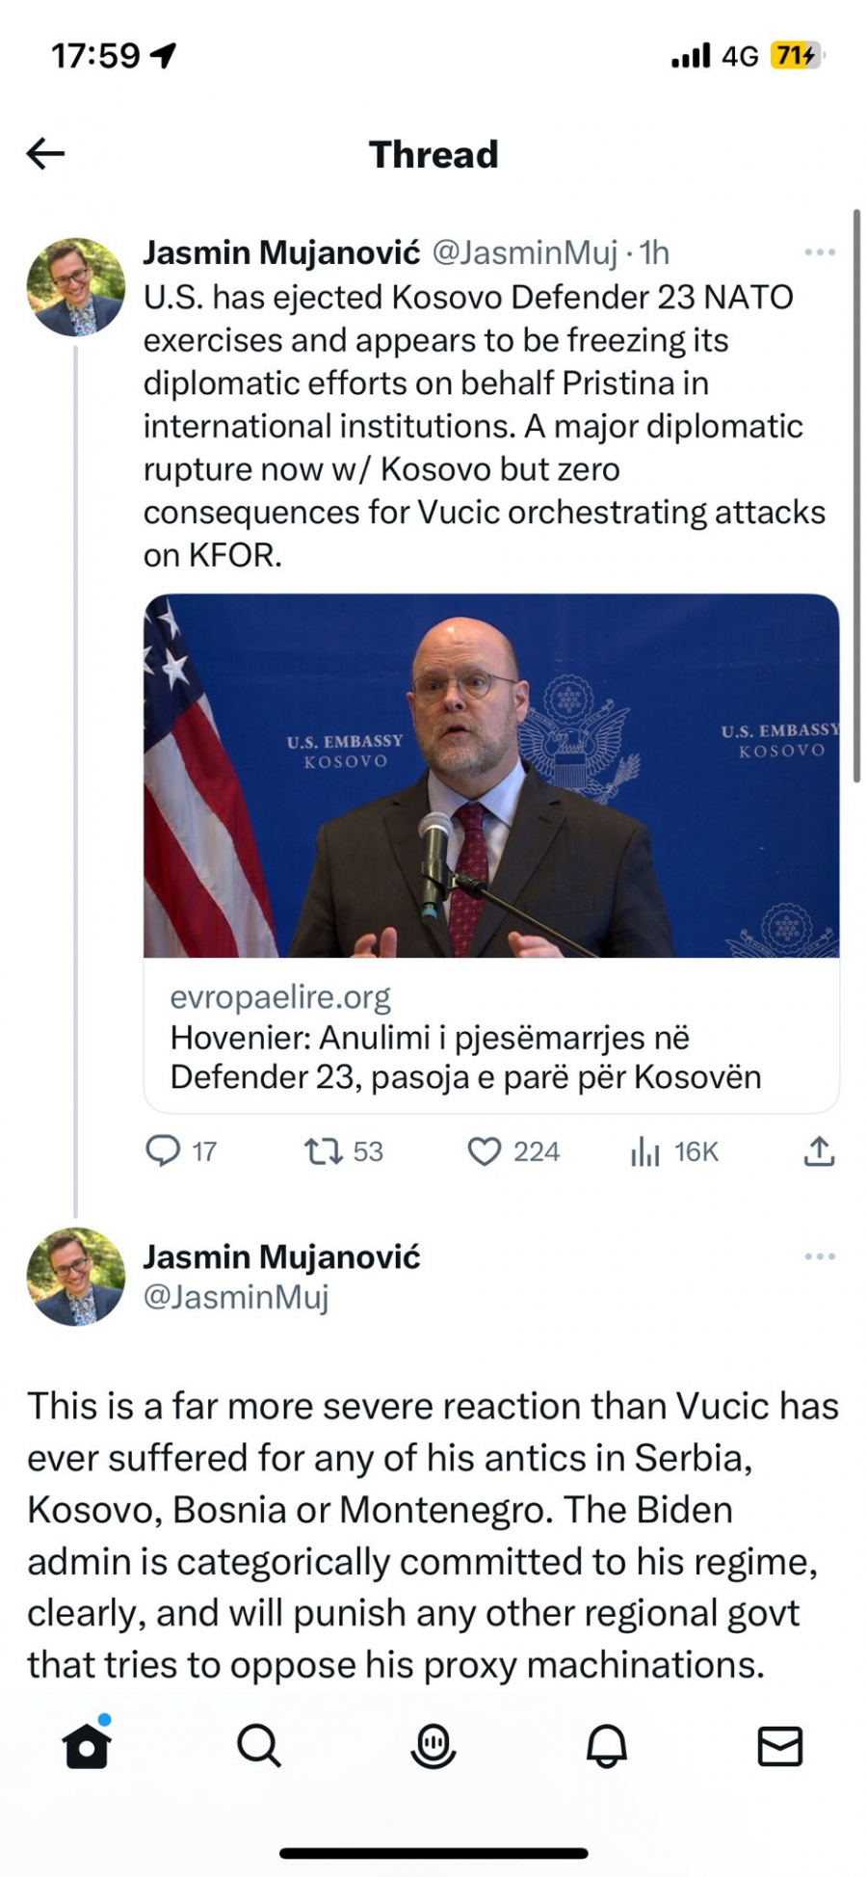Tap the back arrow to leave the thread
The image size is (867, 1877).
click(43, 152)
